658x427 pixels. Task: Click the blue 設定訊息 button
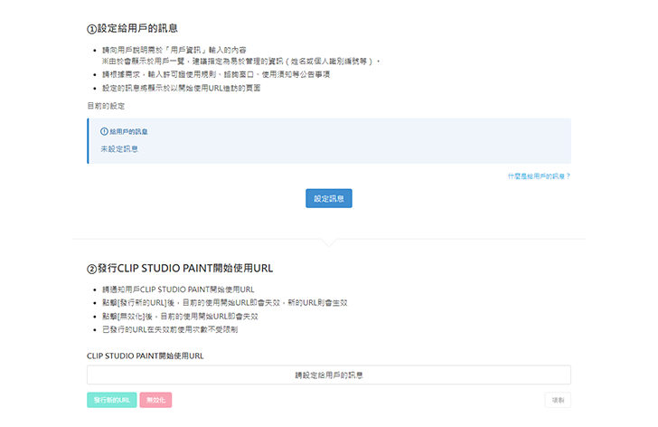point(328,198)
